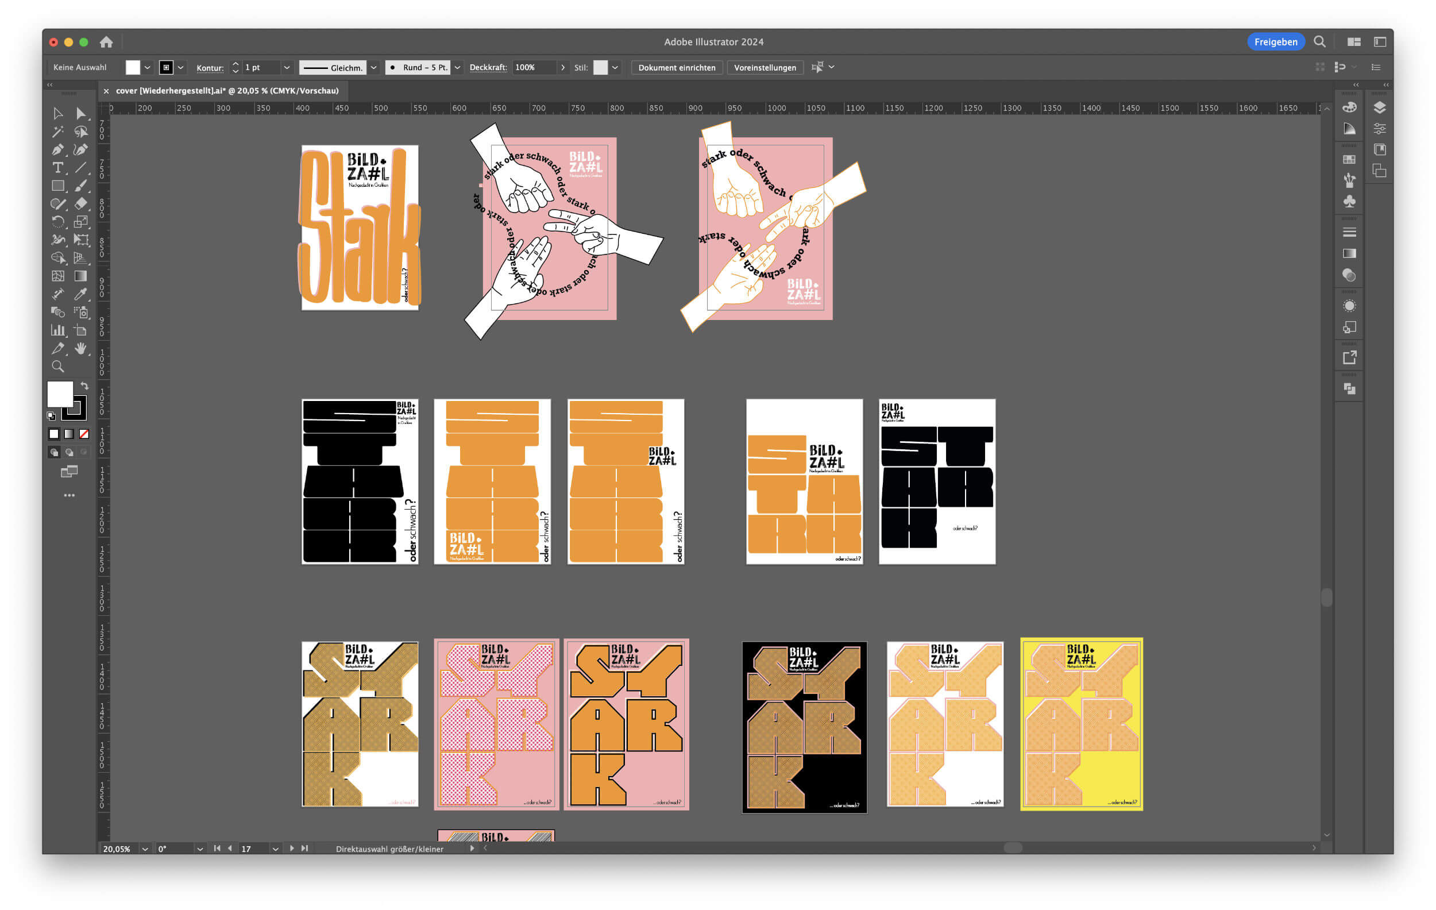
Task: Set paint mode to Gradient
Action: (69, 434)
